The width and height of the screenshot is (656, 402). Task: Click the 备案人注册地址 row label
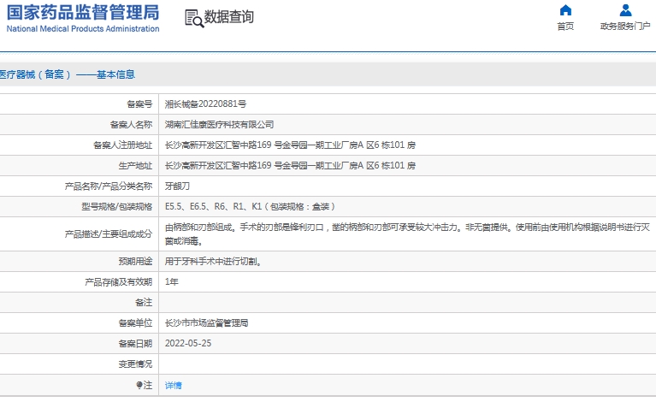coord(122,145)
